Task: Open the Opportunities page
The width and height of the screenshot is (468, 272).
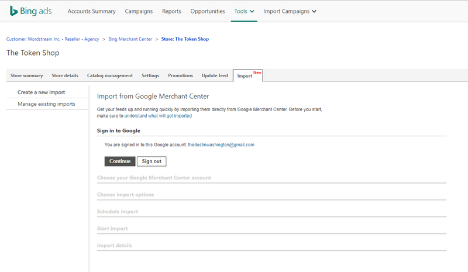Action: [x=208, y=11]
